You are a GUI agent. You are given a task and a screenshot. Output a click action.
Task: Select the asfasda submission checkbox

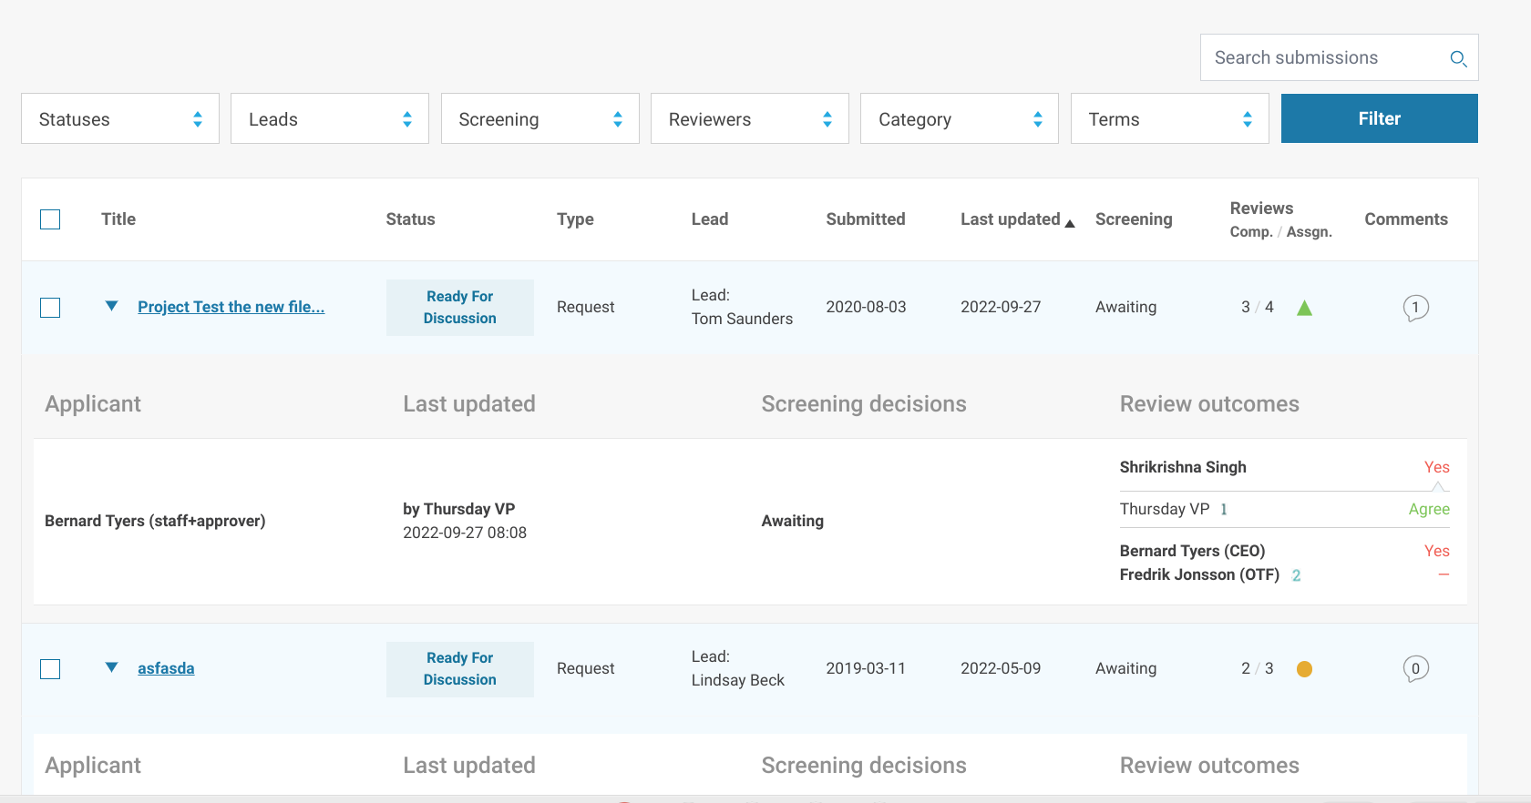(x=50, y=669)
